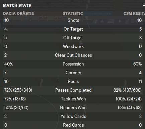
Task: Click the FM Mobile logo on the ad board
Action: 111,21
